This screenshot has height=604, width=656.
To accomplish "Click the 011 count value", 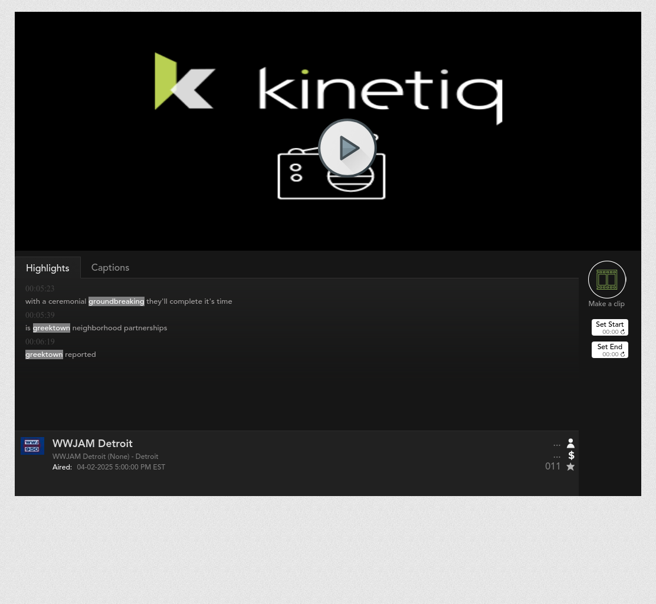I will pos(553,467).
